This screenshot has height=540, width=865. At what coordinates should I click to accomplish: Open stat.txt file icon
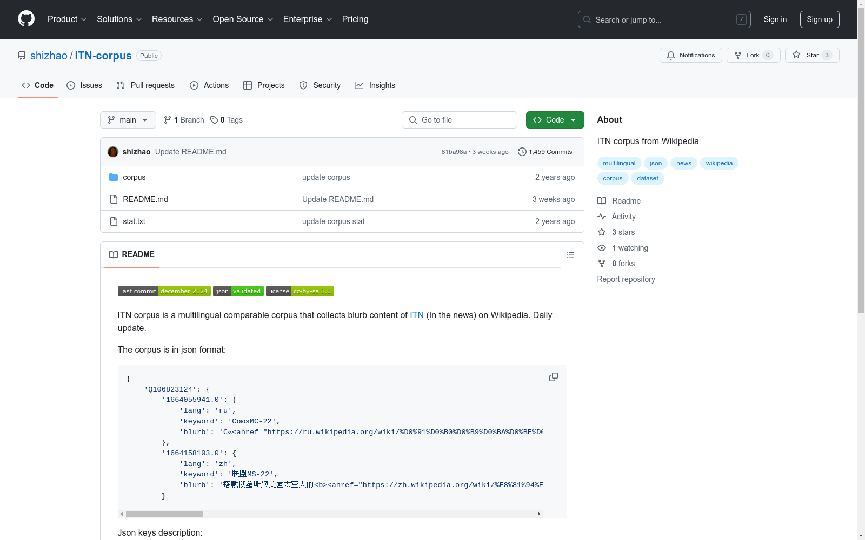(114, 221)
